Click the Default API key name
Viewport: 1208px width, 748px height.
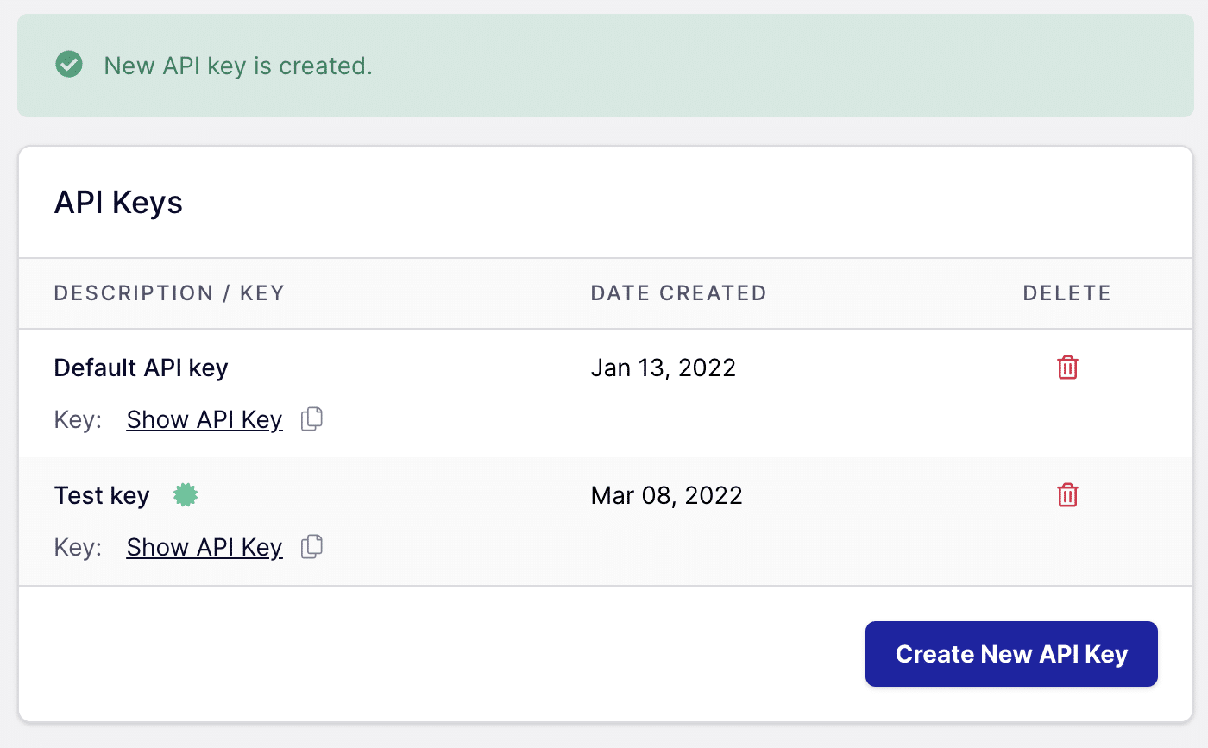point(141,368)
